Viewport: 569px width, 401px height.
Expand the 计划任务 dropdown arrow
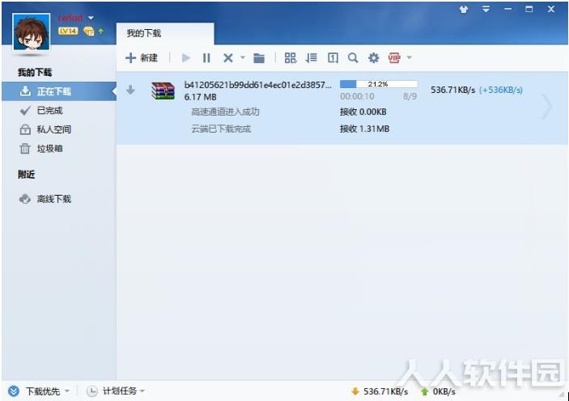142,390
